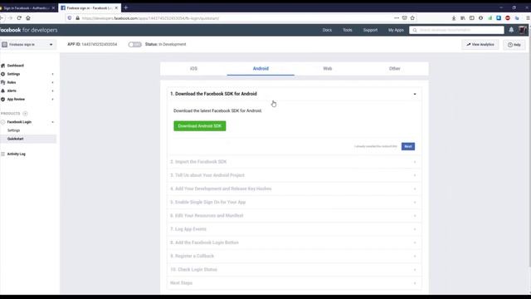
Task: Open the browser hamburger menu
Action: [528, 18]
